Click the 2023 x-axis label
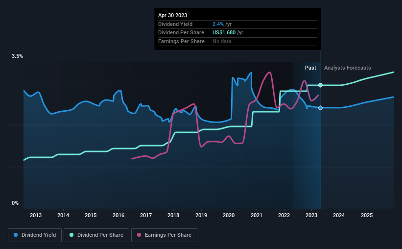 pyautogui.click(x=311, y=215)
